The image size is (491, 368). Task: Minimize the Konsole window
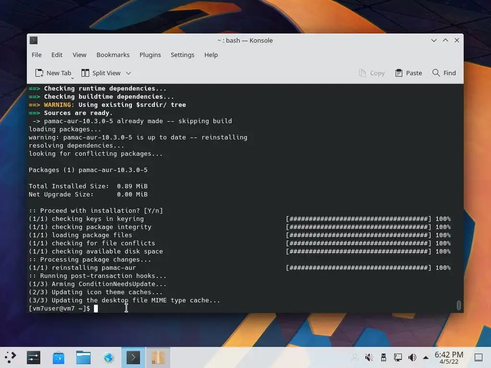[x=433, y=40]
